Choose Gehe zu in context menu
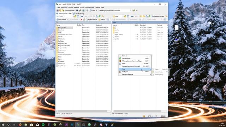This screenshot has width=226, height=127. [135, 56]
